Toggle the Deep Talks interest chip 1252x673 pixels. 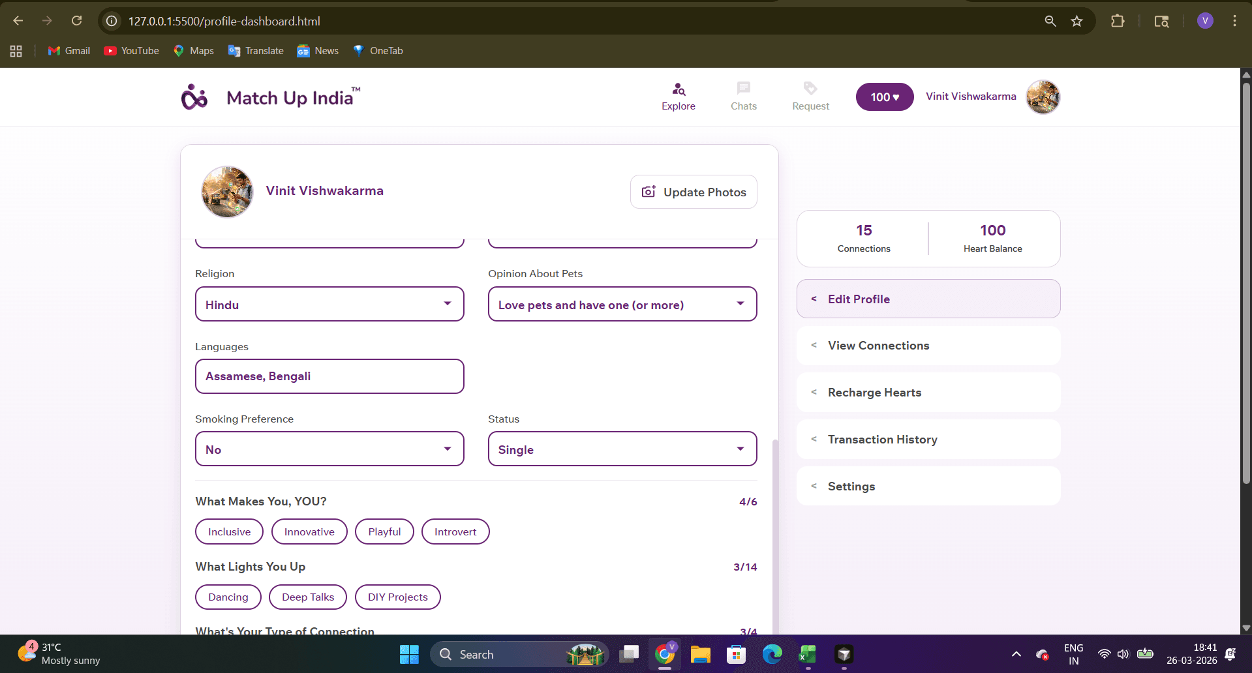tap(308, 597)
